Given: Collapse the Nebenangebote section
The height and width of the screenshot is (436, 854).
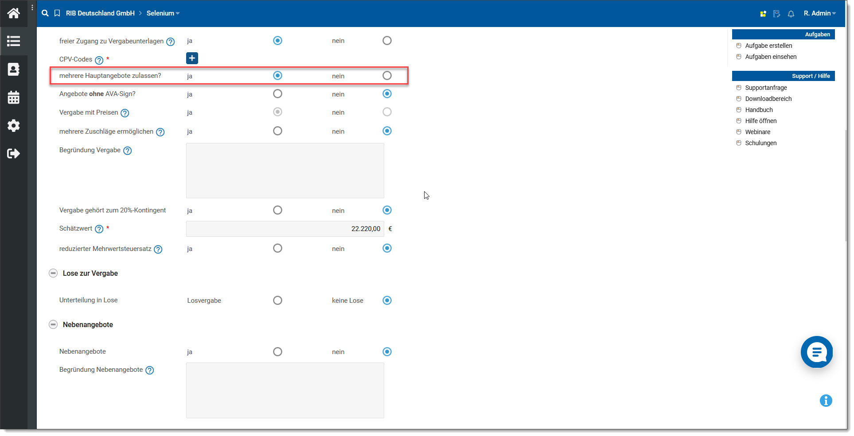Looking at the screenshot, I should point(53,324).
